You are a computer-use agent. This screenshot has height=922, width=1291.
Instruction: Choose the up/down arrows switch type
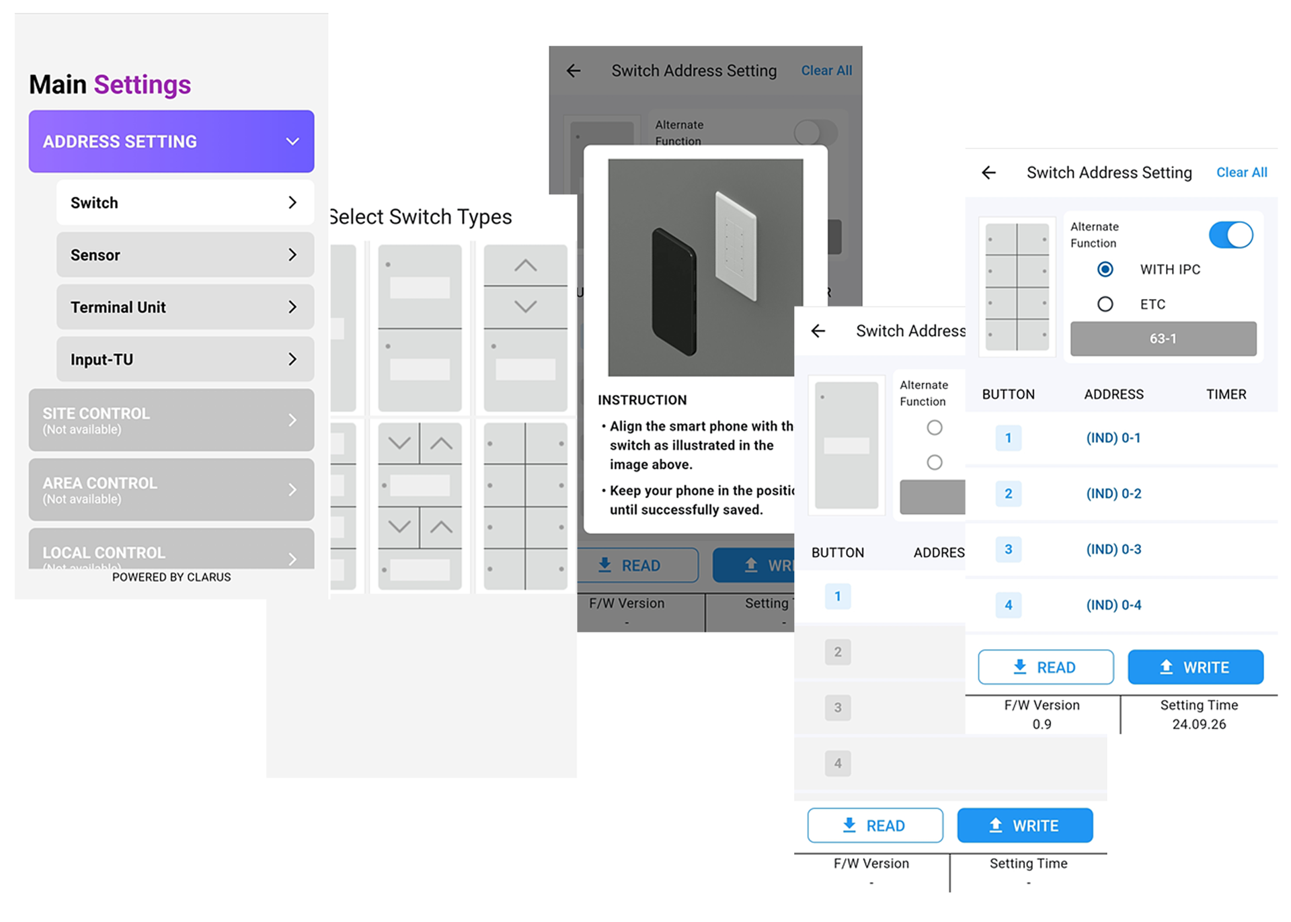pyautogui.click(x=525, y=327)
